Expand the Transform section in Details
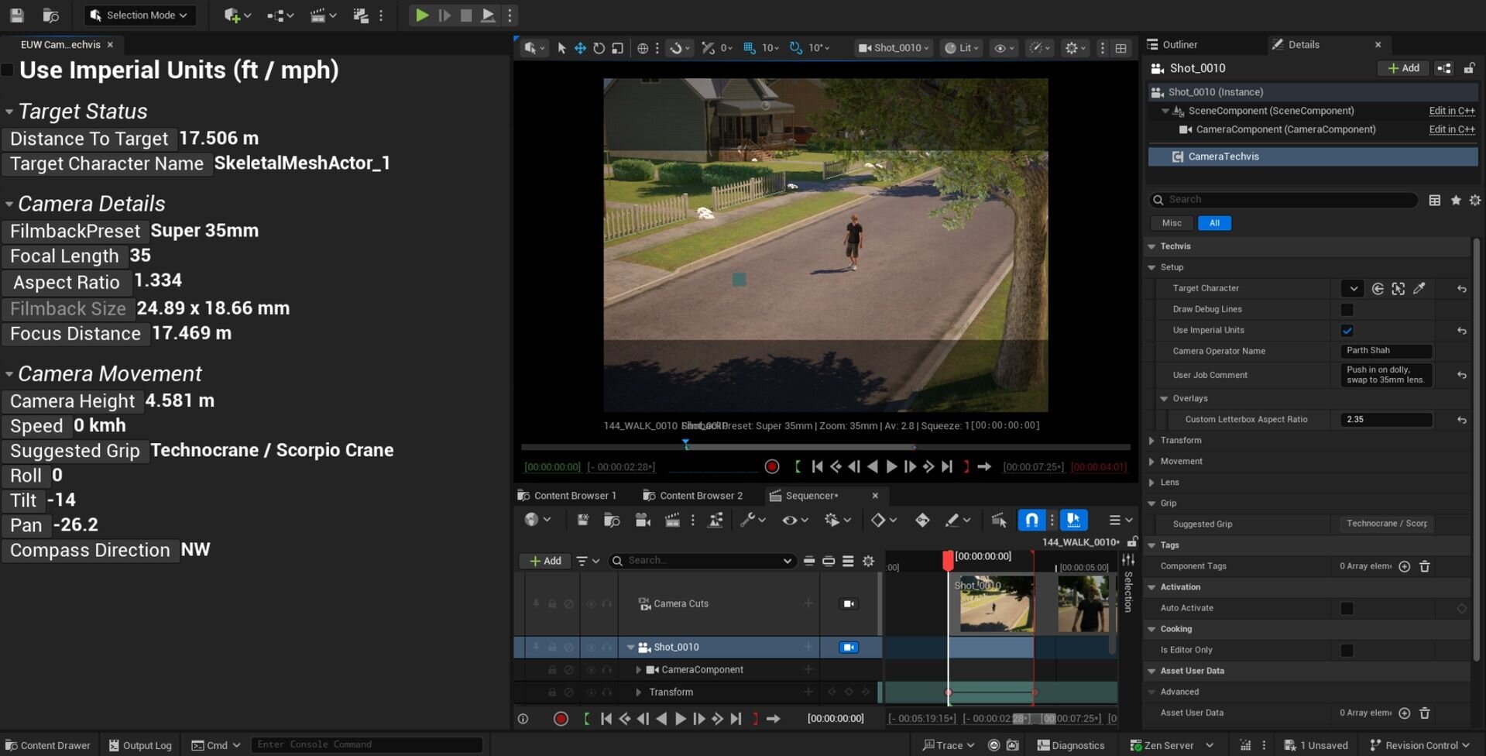 (1152, 441)
